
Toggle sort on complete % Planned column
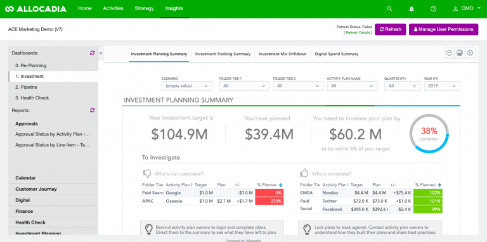[439, 185]
